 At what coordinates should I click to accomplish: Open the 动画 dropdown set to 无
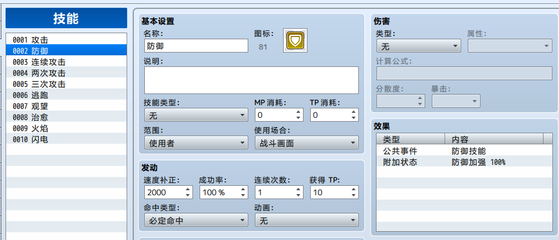(307, 221)
